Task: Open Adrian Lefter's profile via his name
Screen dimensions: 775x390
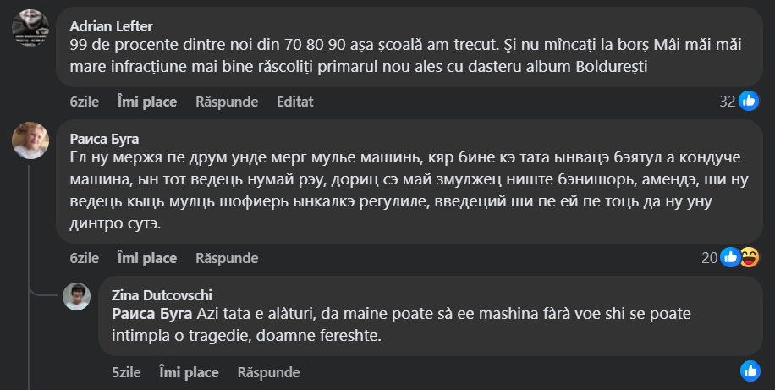Action: [110, 23]
